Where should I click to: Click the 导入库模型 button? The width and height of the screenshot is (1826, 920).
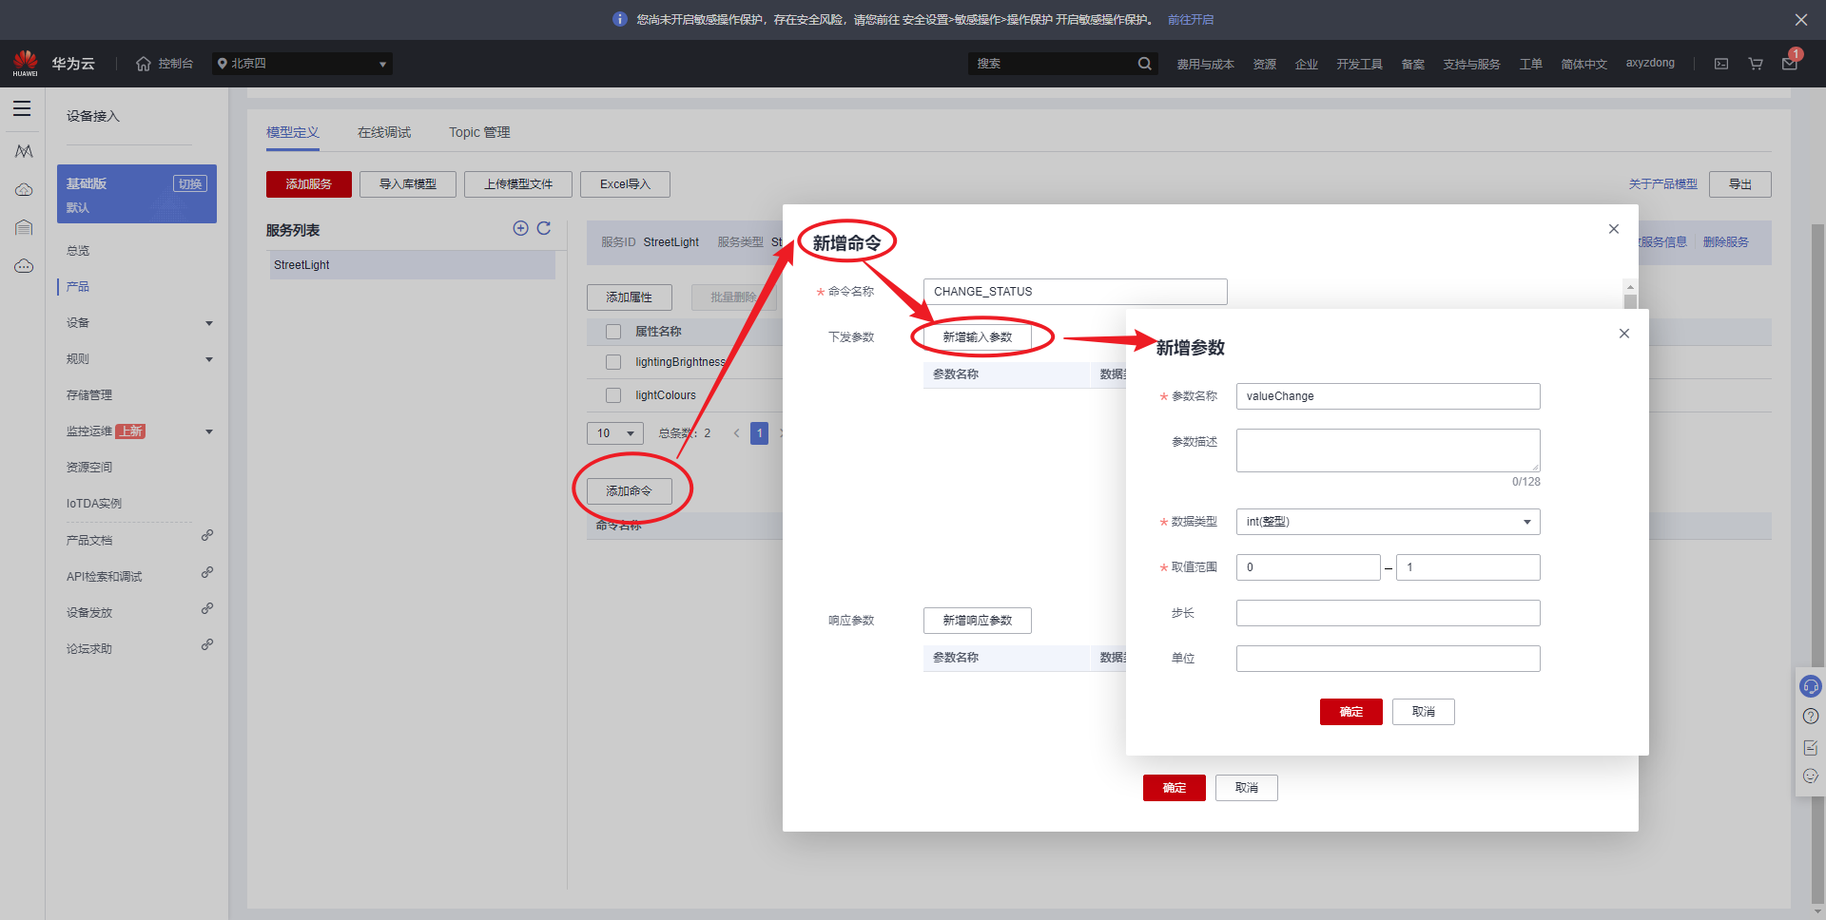(x=408, y=184)
